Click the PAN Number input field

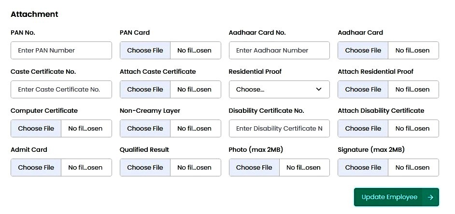[x=61, y=51]
